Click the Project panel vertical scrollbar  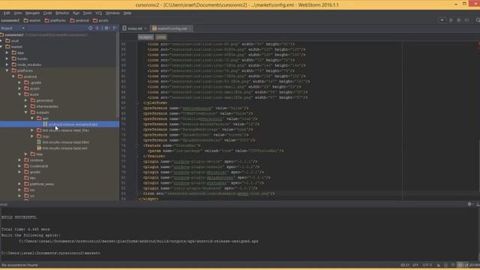pyautogui.click(x=118, y=75)
